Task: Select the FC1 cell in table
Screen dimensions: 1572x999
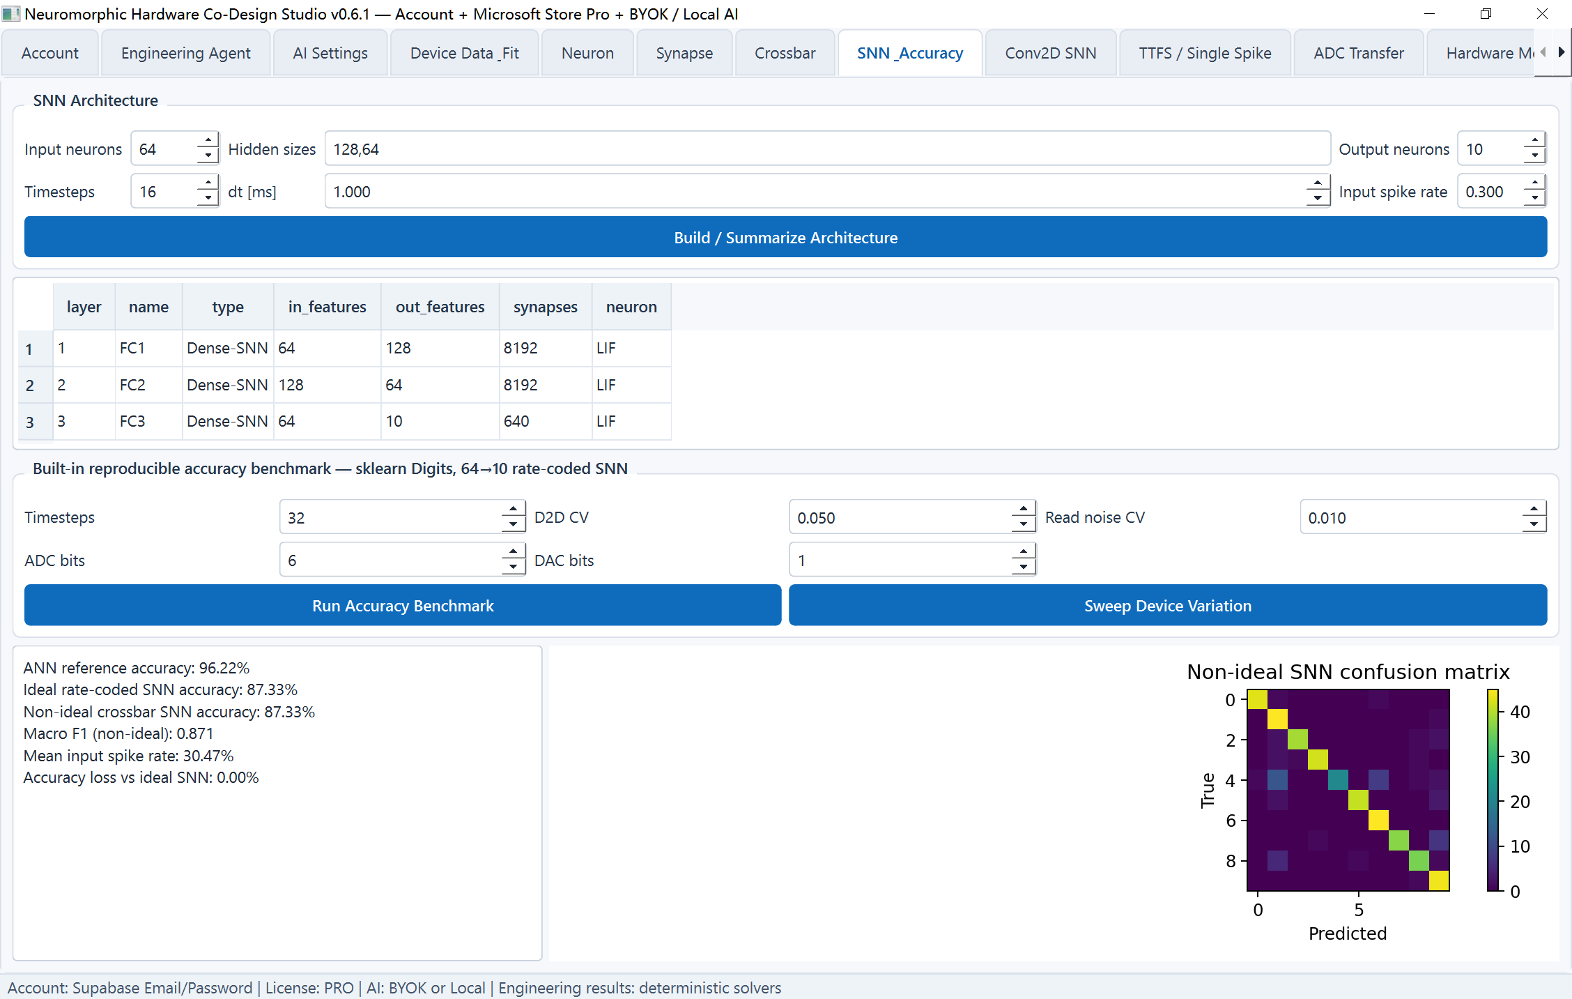Action: [148, 348]
